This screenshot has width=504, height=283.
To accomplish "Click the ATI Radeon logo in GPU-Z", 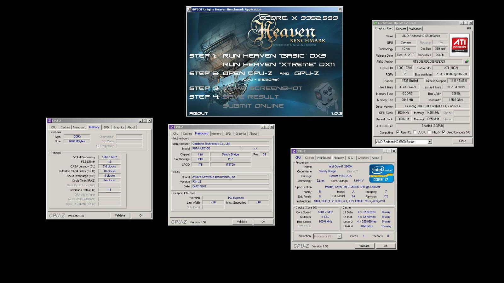I will point(460,45).
